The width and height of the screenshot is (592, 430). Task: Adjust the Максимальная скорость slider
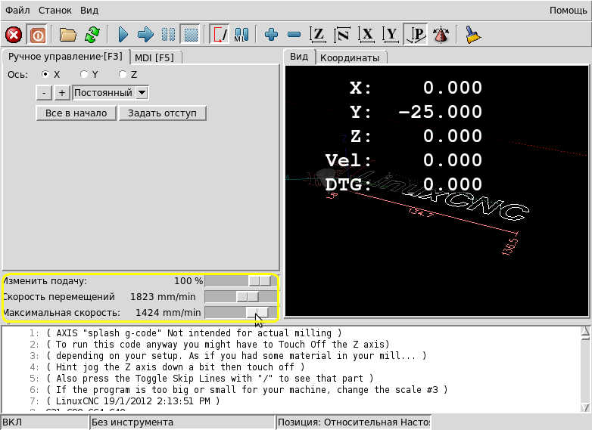(x=257, y=312)
